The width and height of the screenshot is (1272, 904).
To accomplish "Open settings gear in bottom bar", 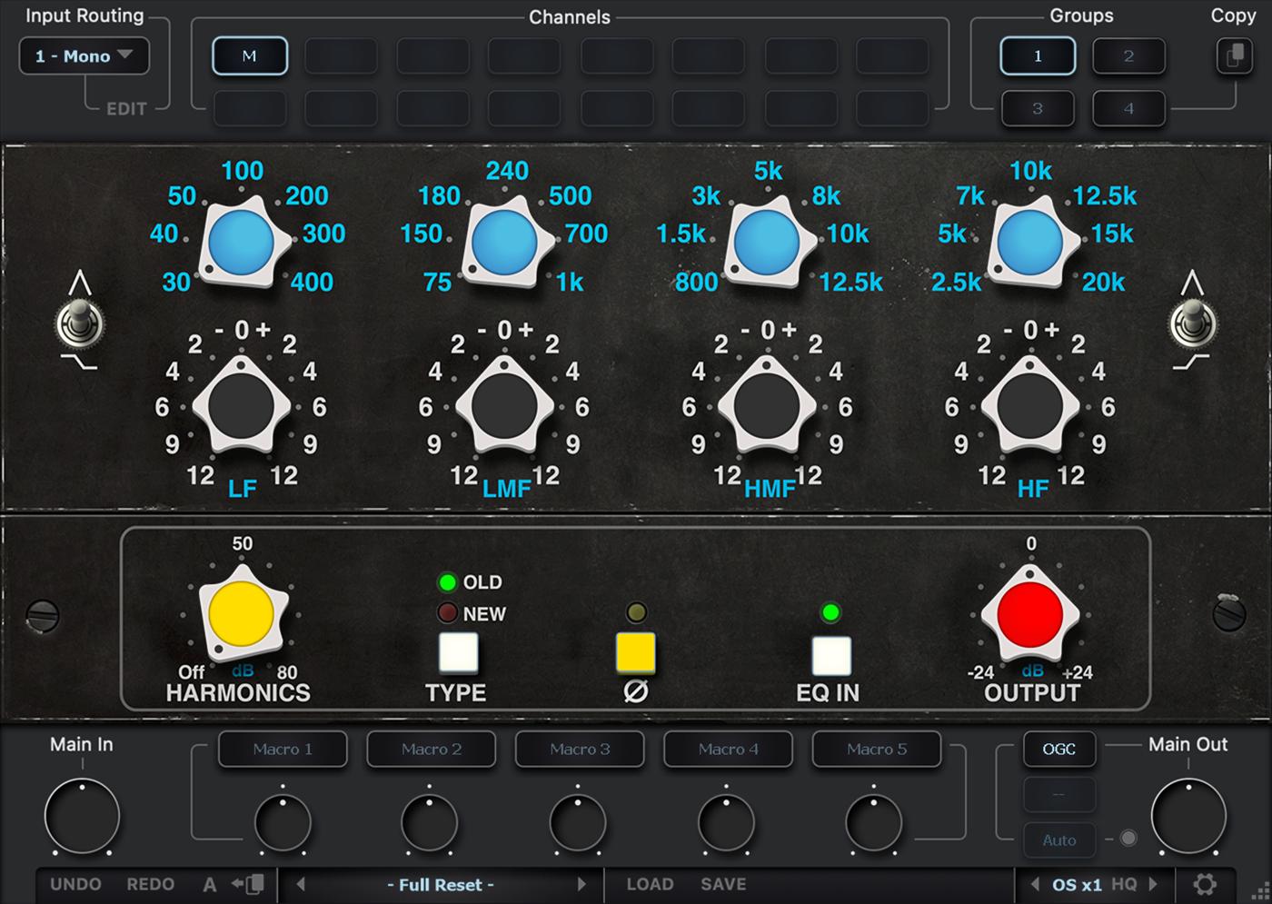I will pos(1205,884).
